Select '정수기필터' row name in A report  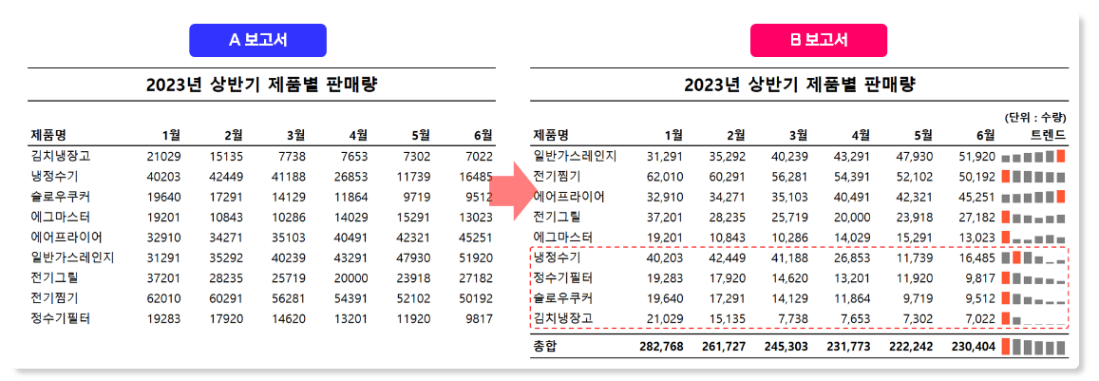pos(60,318)
